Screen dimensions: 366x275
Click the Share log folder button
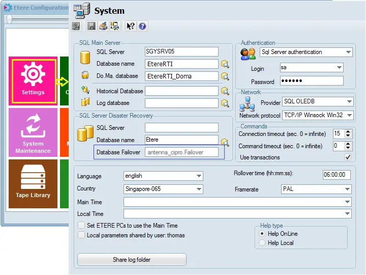point(132,260)
